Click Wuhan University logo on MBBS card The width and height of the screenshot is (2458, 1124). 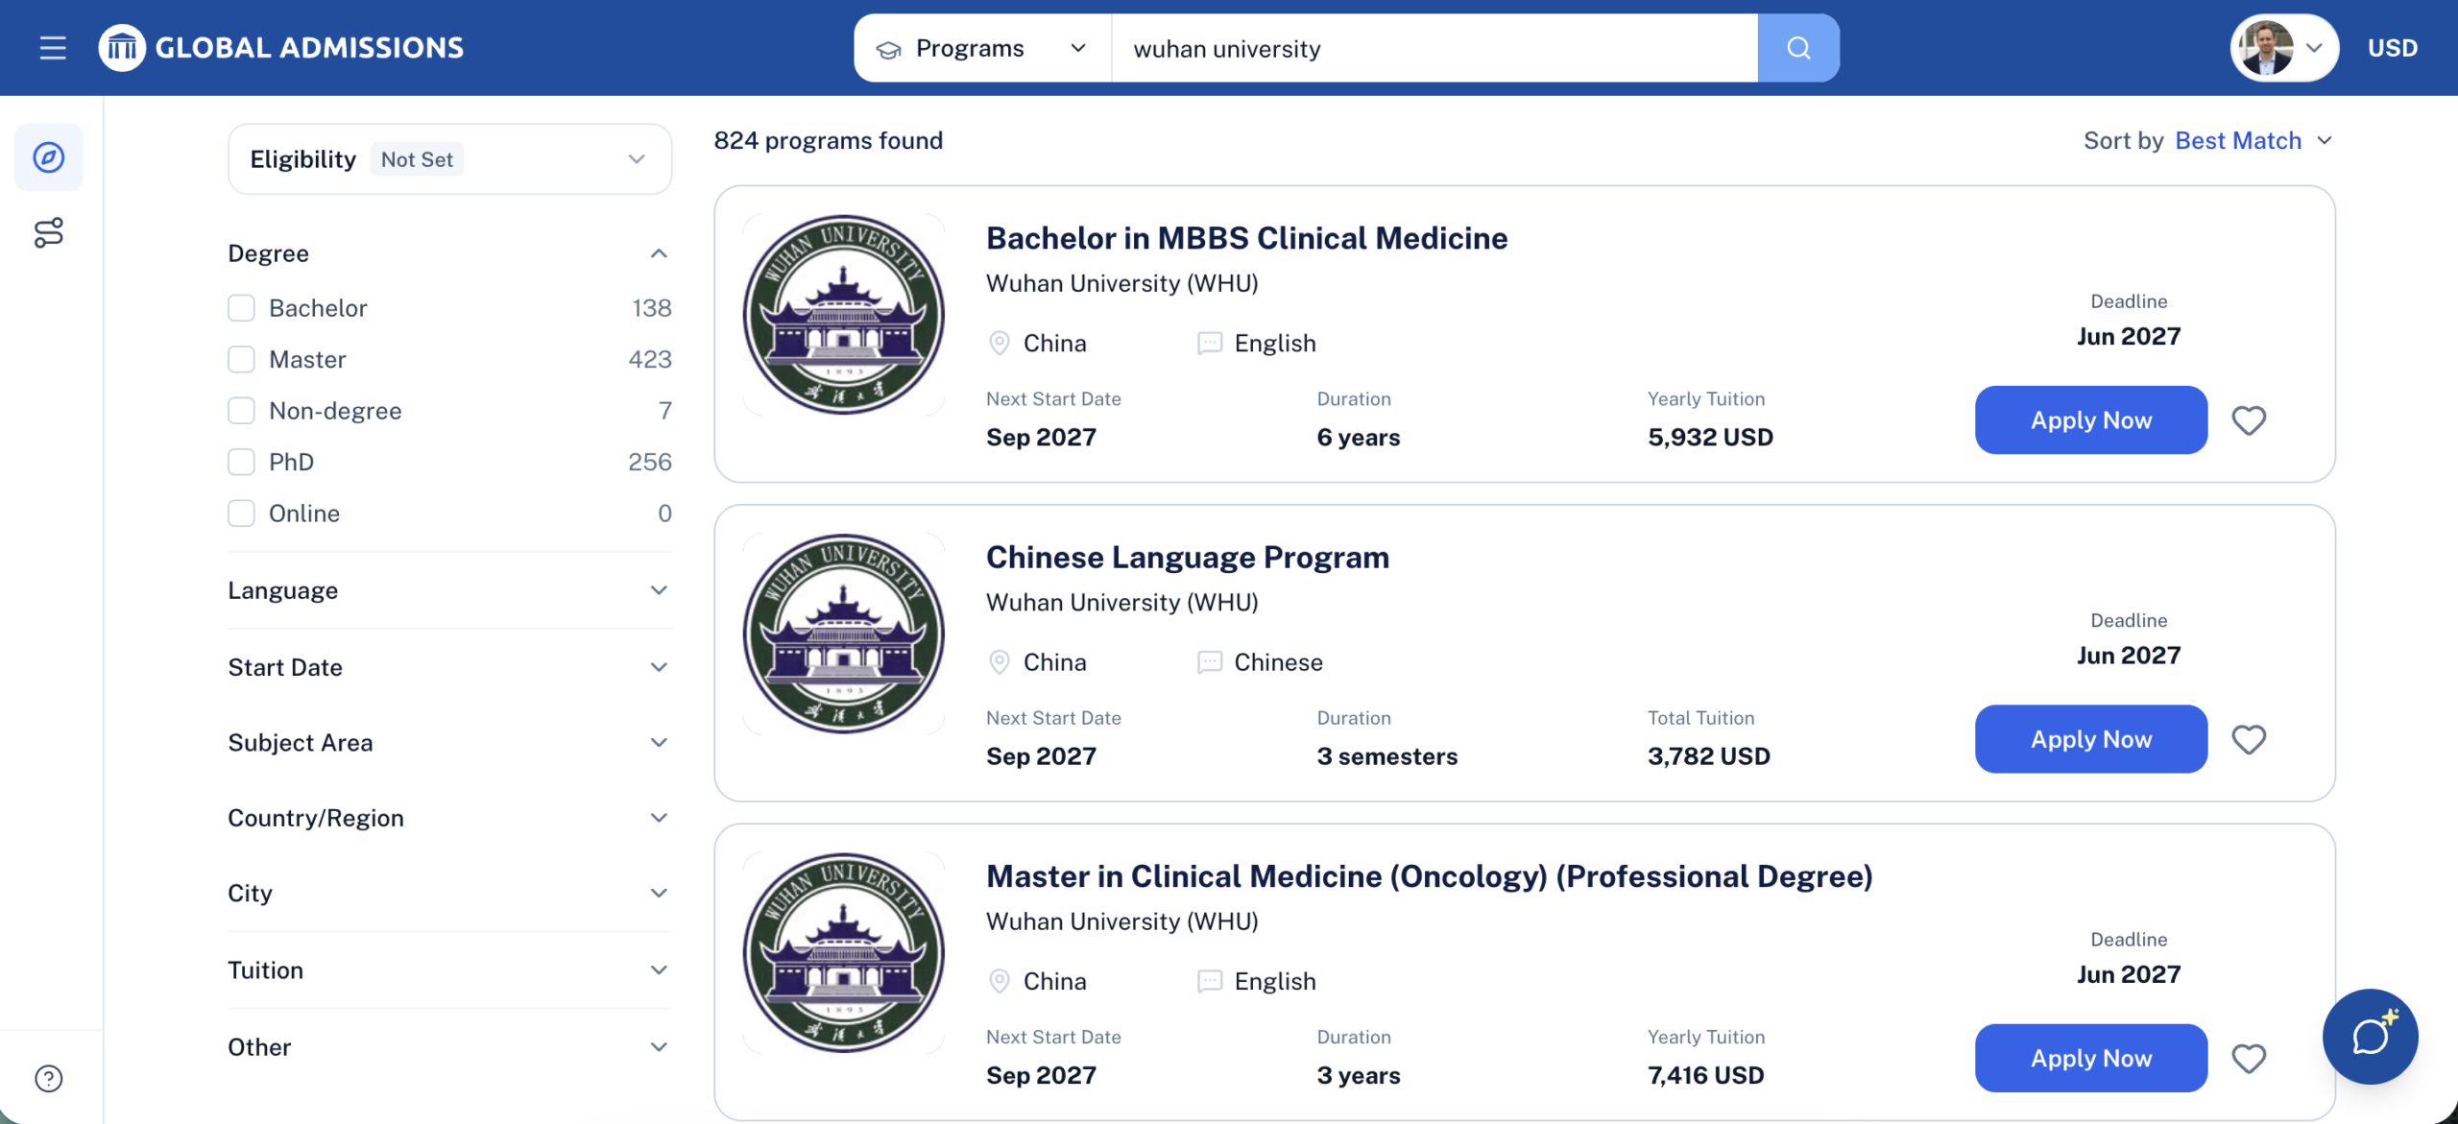[844, 315]
